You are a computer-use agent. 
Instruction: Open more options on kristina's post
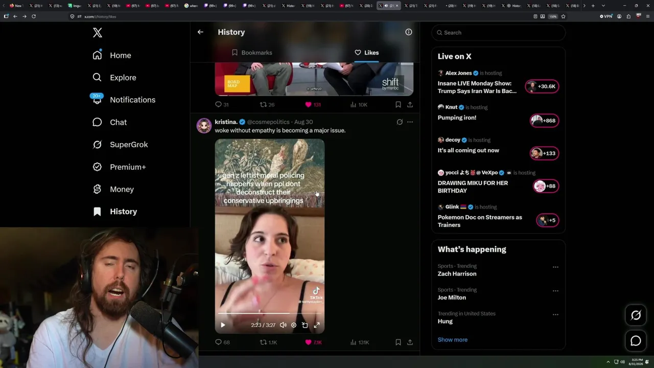pyautogui.click(x=410, y=122)
